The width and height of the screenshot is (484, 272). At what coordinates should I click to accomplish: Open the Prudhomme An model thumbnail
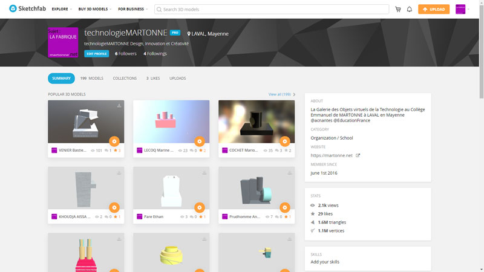click(x=257, y=188)
